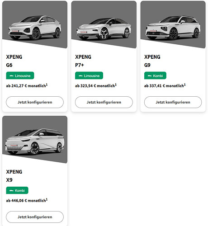Select the XPENG G6 title
Screen dimensions: 208x226
point(14,61)
